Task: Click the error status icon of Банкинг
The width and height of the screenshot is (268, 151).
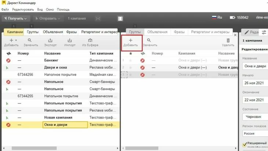Action: point(8,60)
